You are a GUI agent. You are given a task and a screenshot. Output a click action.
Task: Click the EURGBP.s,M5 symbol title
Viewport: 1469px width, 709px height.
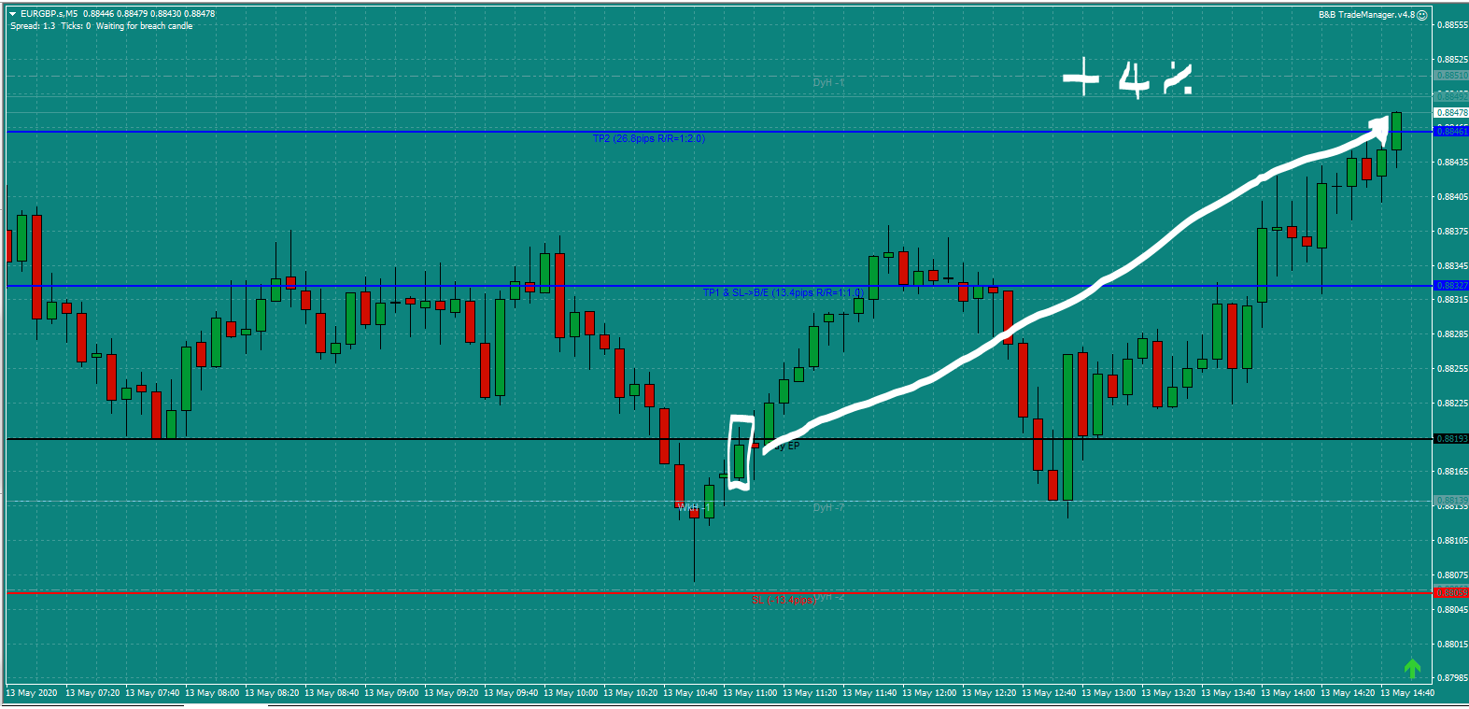click(x=49, y=14)
